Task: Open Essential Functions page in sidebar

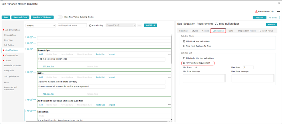Action: click(x=13, y=65)
